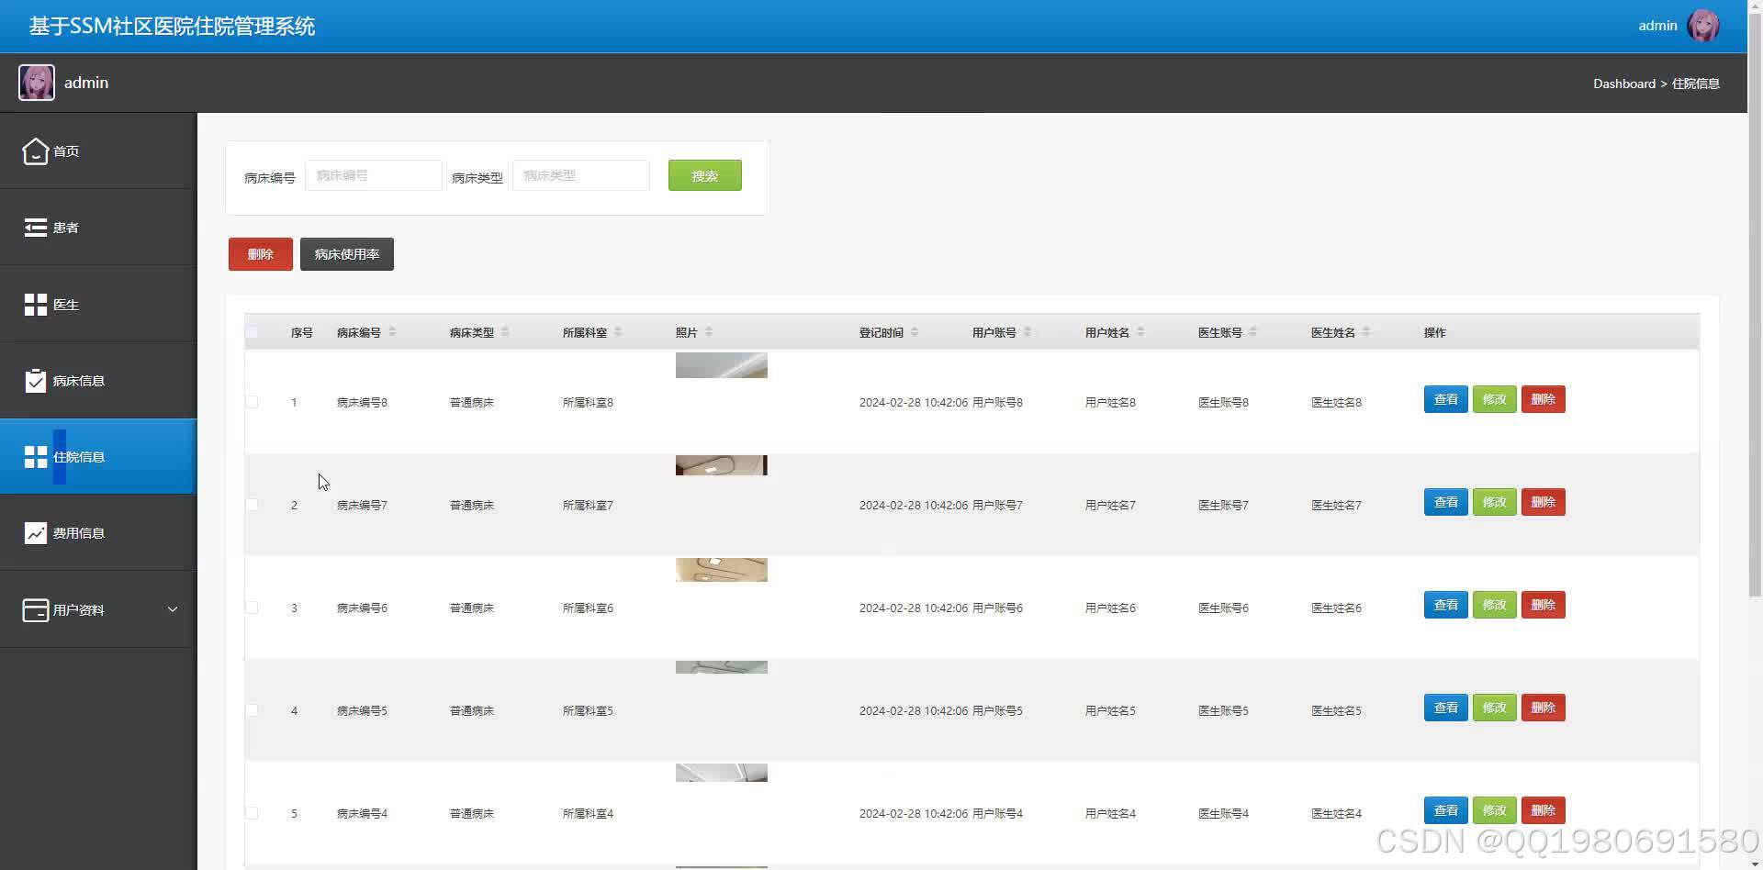Viewport: 1763px width, 870px height.
Task: Click 查看 for 病床编号7 row
Action: click(1445, 502)
